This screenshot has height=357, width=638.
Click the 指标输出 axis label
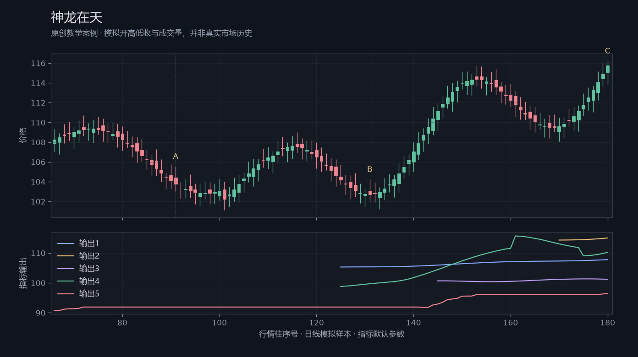23,273
